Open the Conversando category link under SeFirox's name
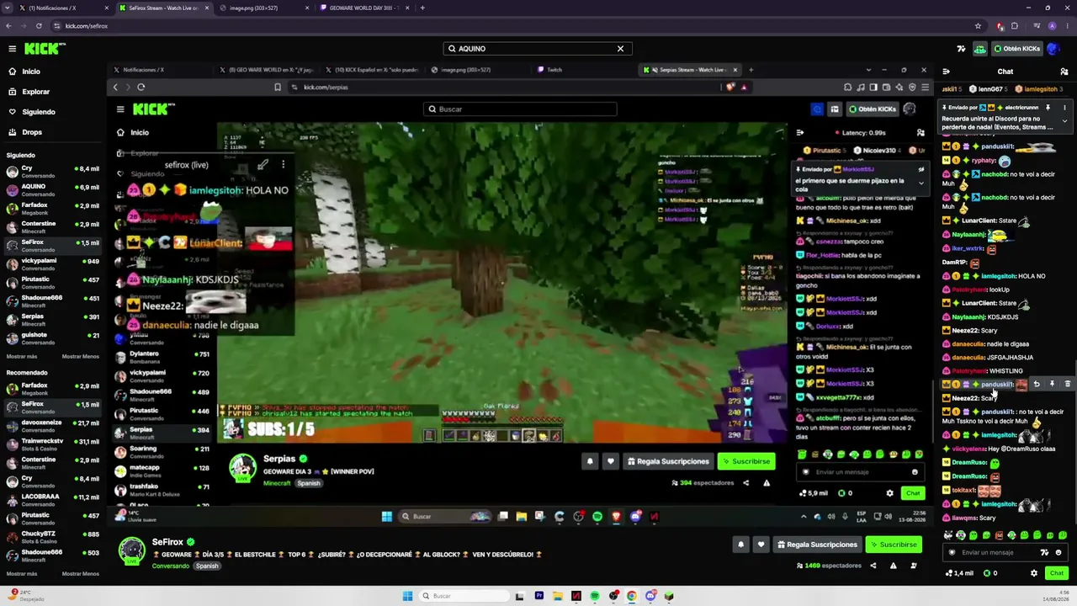Image resolution: width=1077 pixels, height=606 pixels. 170,566
